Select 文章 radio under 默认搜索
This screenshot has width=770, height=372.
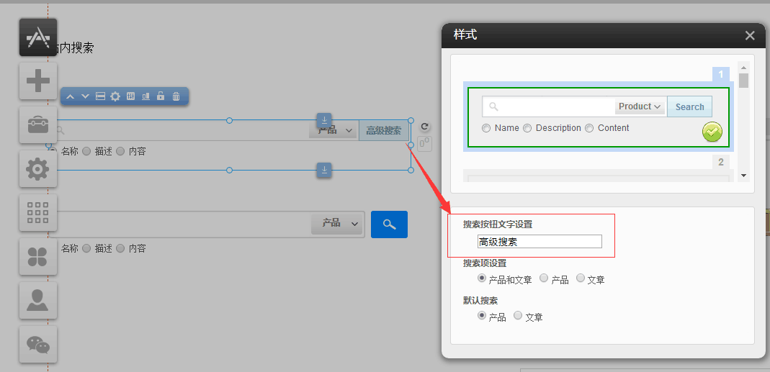(x=518, y=316)
